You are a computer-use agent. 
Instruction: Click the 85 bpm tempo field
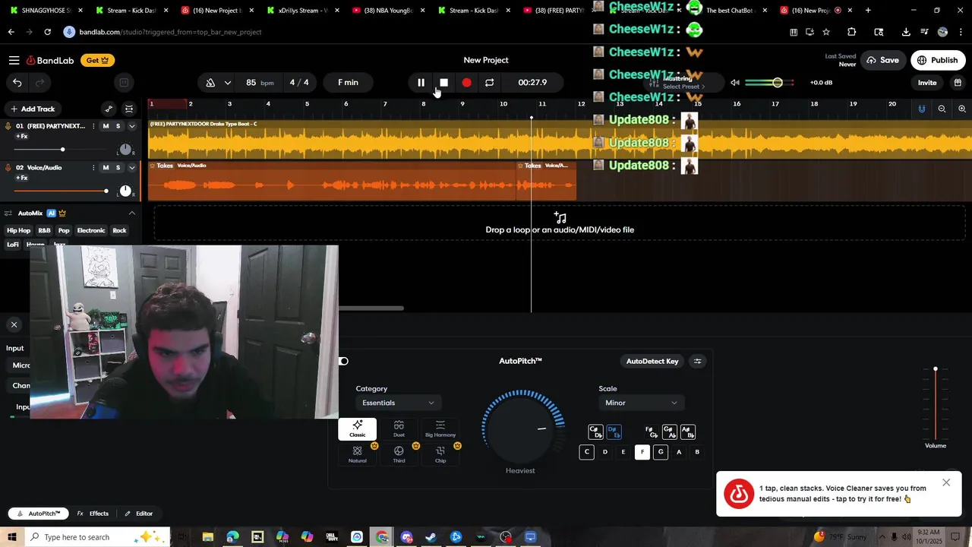[x=259, y=83]
